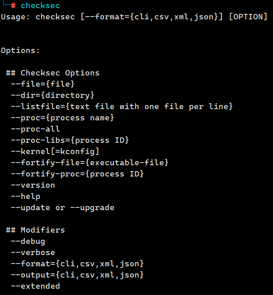The height and width of the screenshot is (295, 273).
Task: Click the --file={file} option
Action: (x=43, y=84)
